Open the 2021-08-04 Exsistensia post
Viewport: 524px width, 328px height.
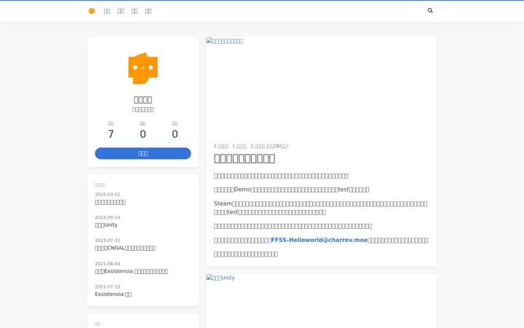coord(131,271)
